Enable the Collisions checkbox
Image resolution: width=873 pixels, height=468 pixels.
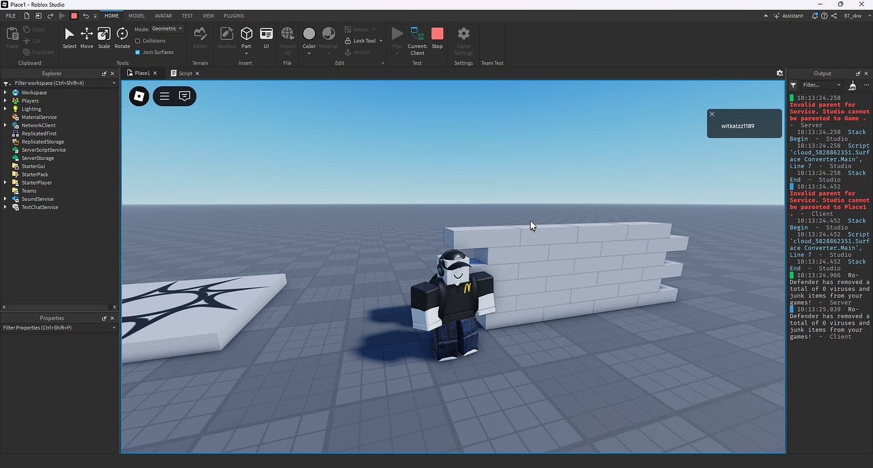138,40
